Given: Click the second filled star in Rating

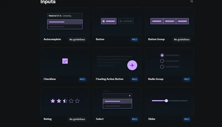Looking at the screenshot, I should [x=59, y=101].
